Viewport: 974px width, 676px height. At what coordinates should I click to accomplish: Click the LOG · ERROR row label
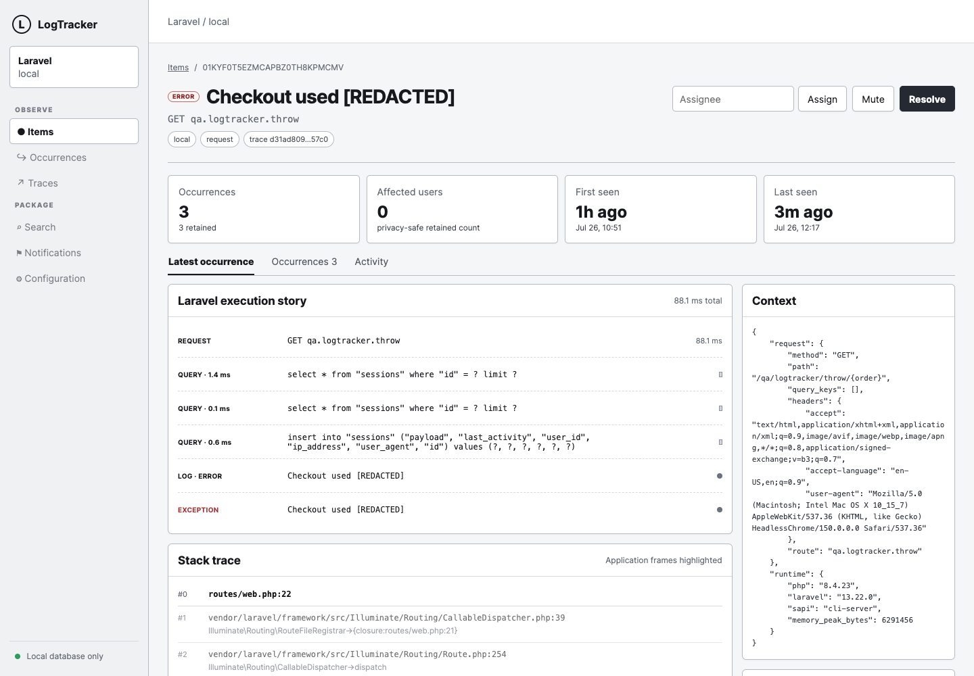coord(200,476)
